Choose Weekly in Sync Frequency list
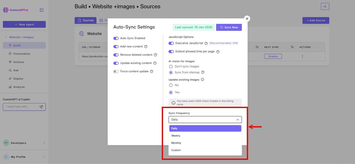The image size is (355, 164). (205, 136)
